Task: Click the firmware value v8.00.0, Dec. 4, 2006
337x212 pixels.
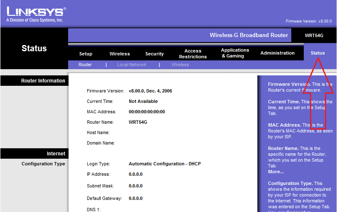Action: pos(150,91)
